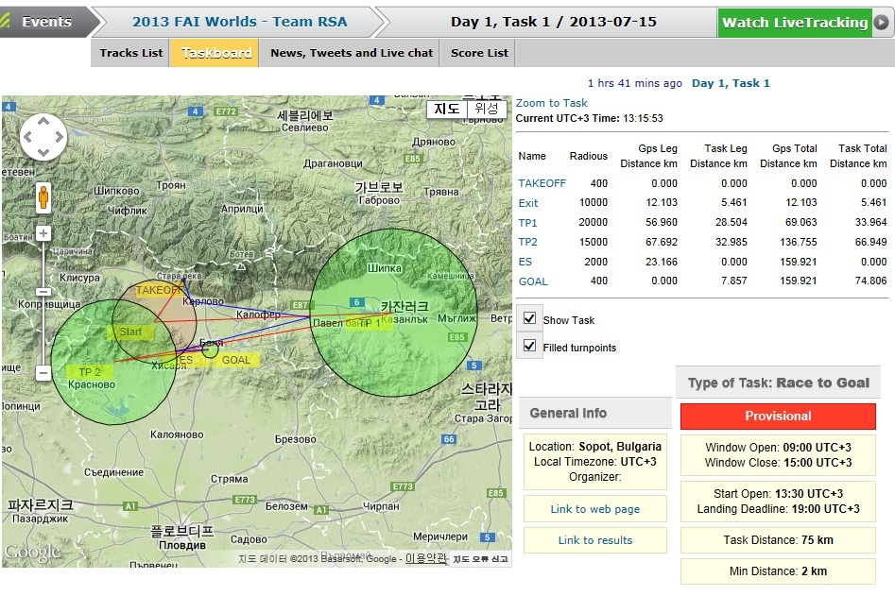Click the Task Distance: 75 km box
Image resolution: width=895 pixels, height=596 pixels.
coord(778,539)
